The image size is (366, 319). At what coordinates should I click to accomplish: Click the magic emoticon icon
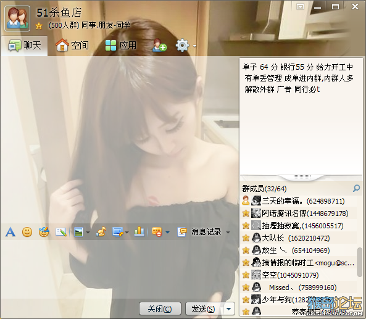44,232
